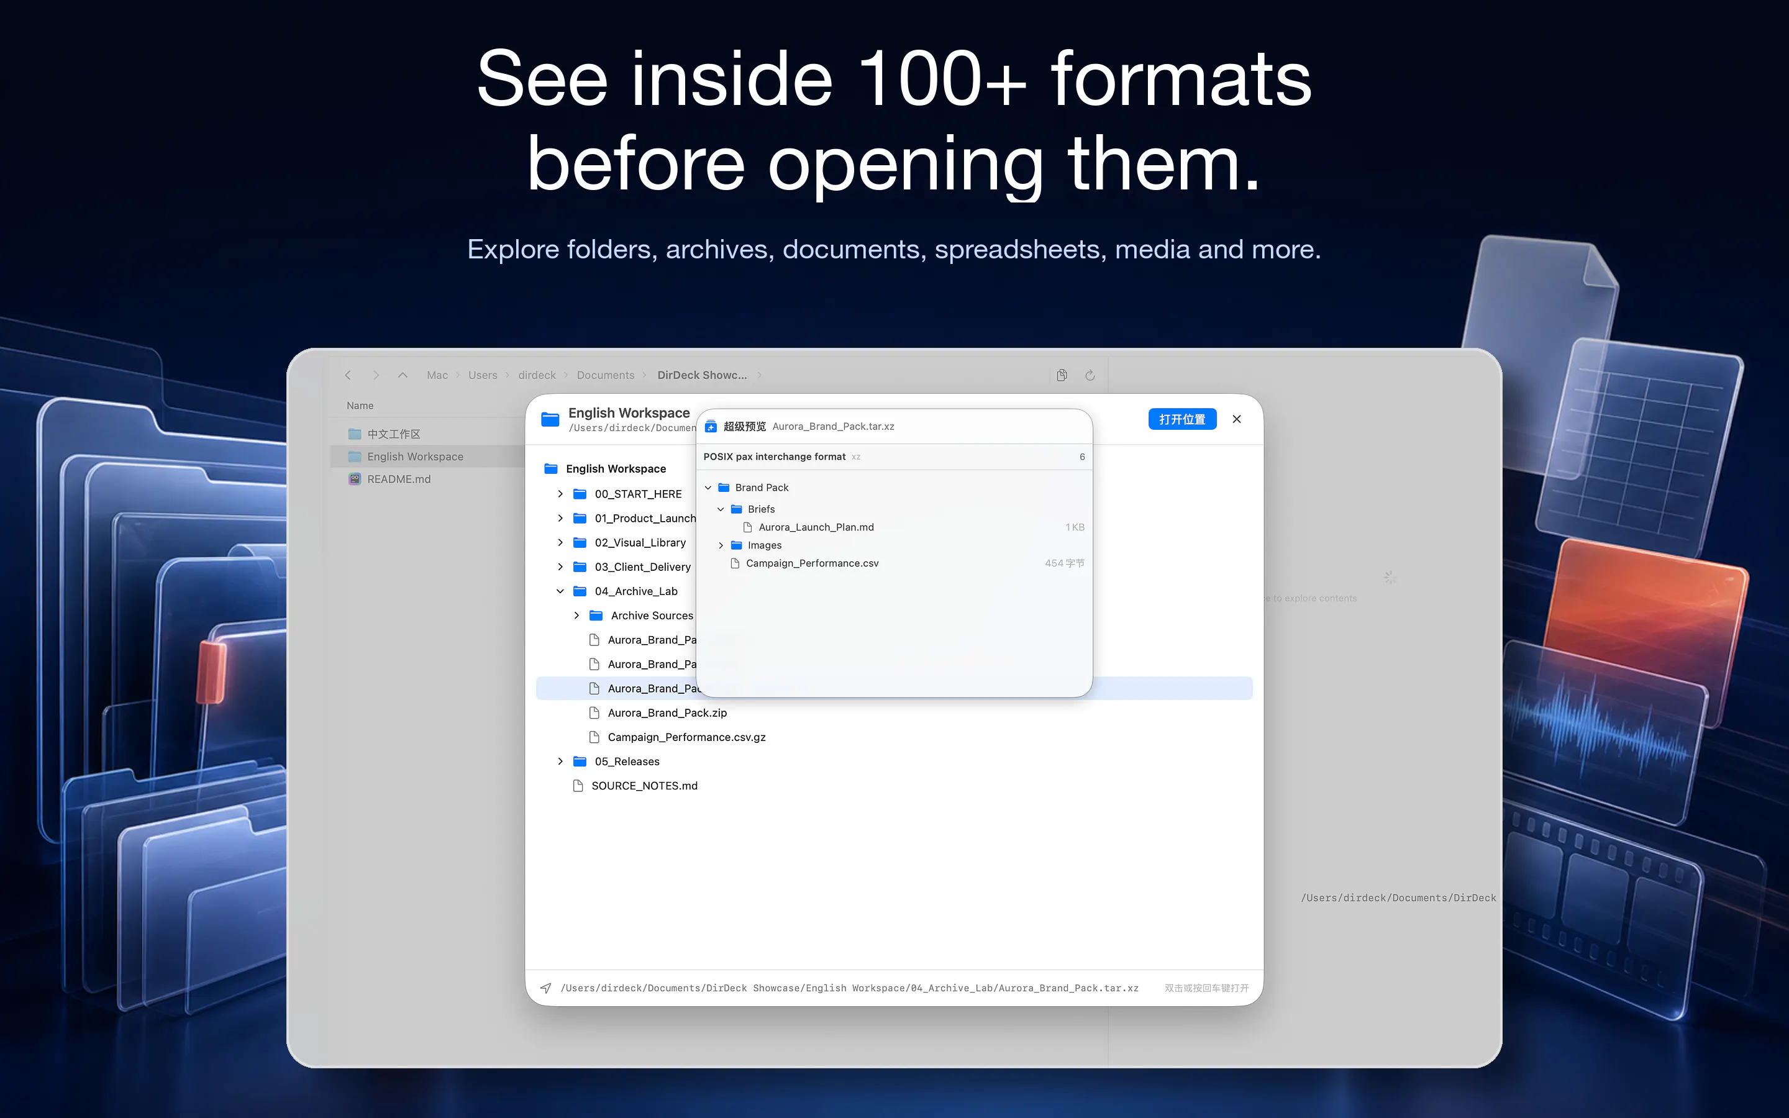The image size is (1789, 1118).
Task: Select Aurora_Launch_Plan.md in archive preview
Action: pyautogui.click(x=816, y=527)
